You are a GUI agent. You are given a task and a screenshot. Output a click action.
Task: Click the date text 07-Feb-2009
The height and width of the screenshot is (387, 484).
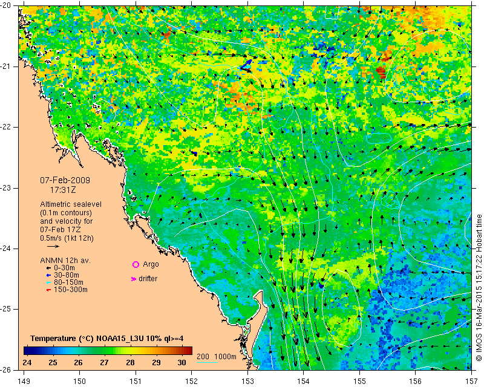tap(65, 180)
